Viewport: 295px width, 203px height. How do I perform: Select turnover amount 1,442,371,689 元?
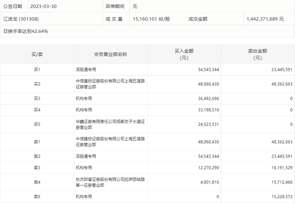[x=265, y=19]
